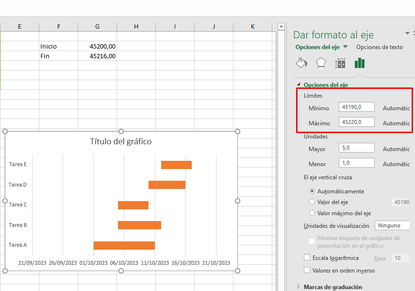Check Valores en orden inverso
This screenshot has height=291, width=415.
[307, 270]
